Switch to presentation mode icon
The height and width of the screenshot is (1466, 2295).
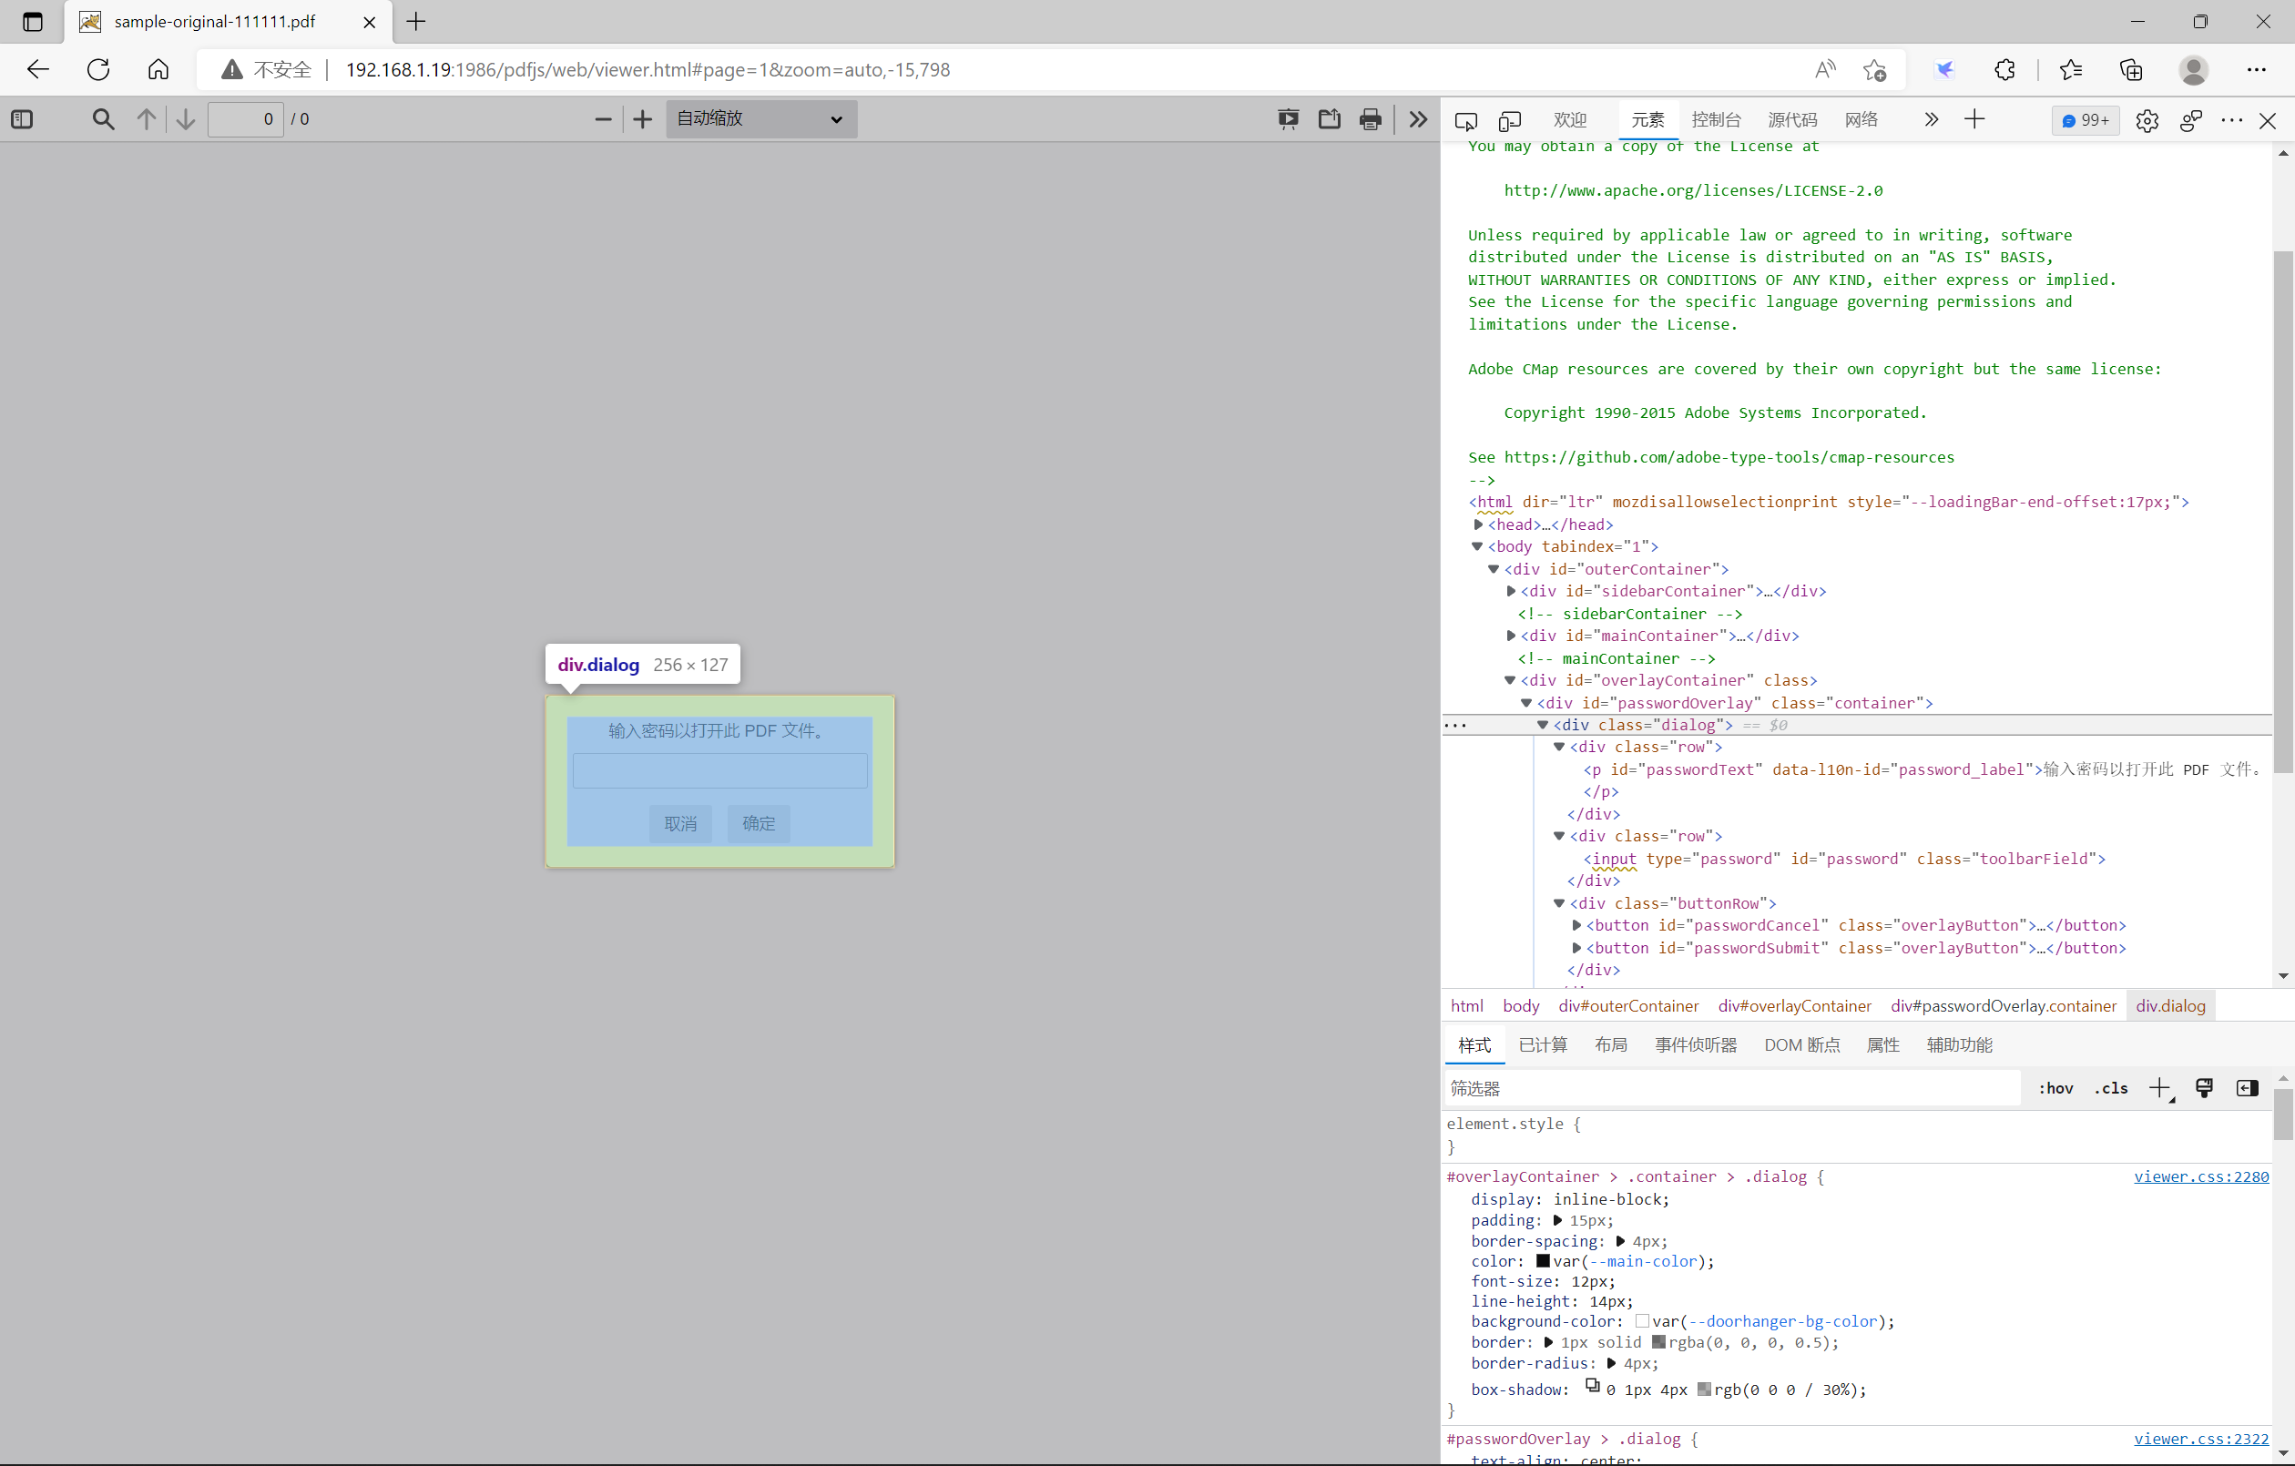1288,119
